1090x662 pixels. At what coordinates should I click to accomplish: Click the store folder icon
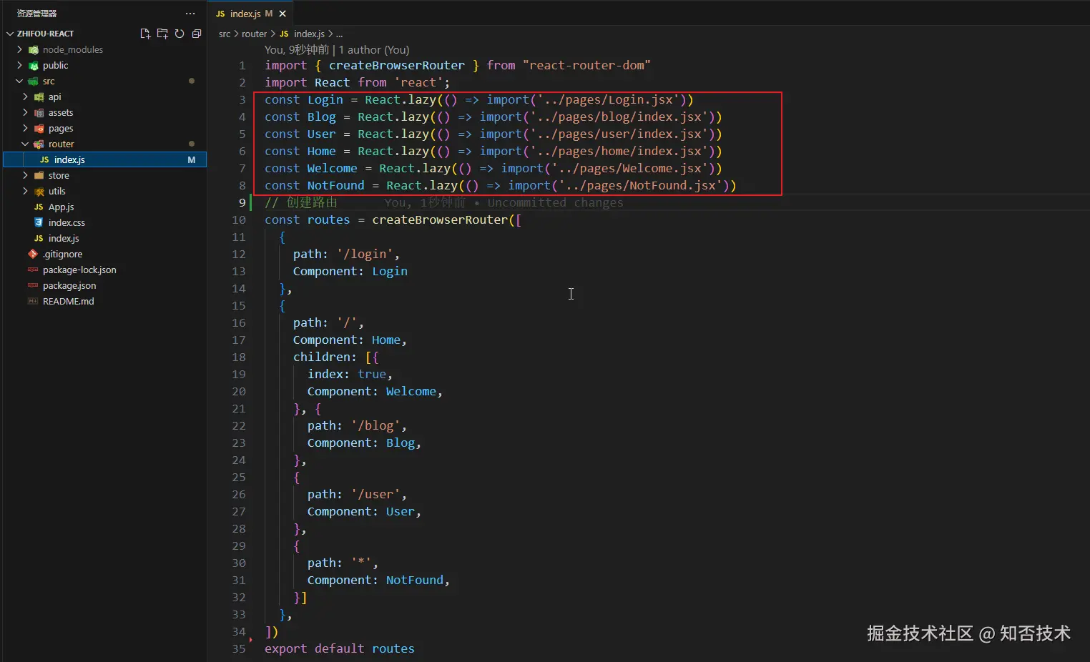tap(39, 176)
